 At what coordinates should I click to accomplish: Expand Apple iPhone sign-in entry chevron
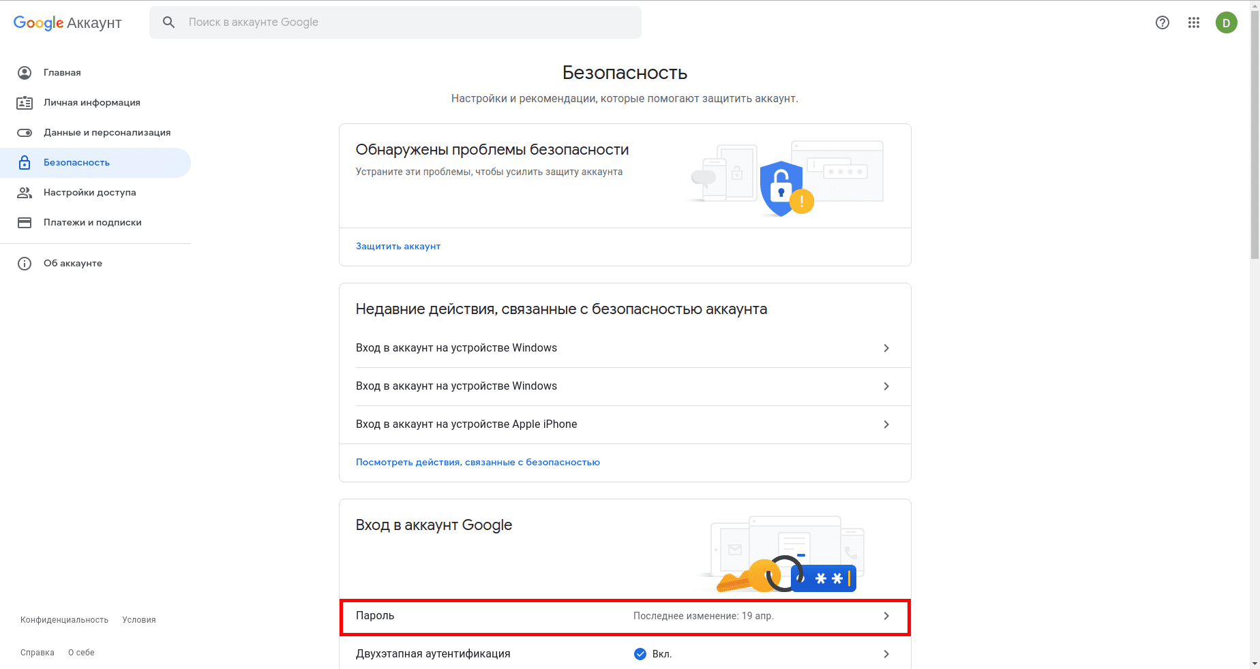click(886, 424)
